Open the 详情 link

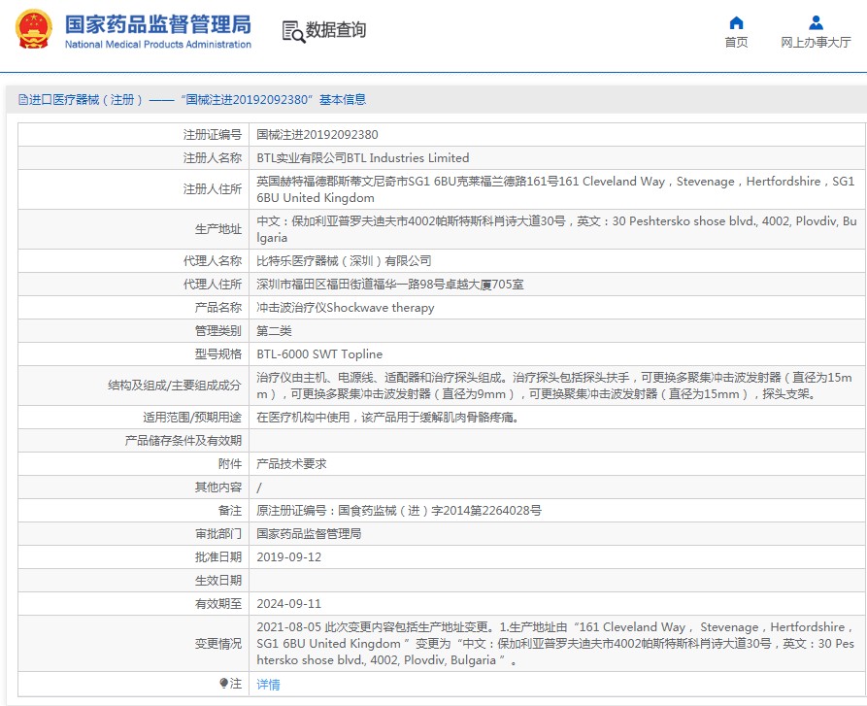pyautogui.click(x=268, y=684)
